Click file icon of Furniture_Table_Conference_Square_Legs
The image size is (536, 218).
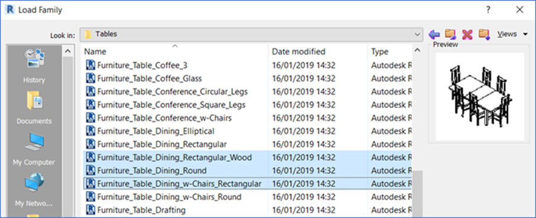click(91, 105)
